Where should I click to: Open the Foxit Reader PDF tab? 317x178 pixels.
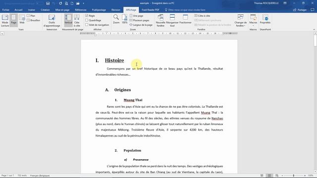point(151,10)
